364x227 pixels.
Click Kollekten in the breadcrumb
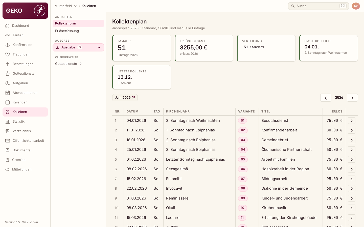tap(89, 6)
